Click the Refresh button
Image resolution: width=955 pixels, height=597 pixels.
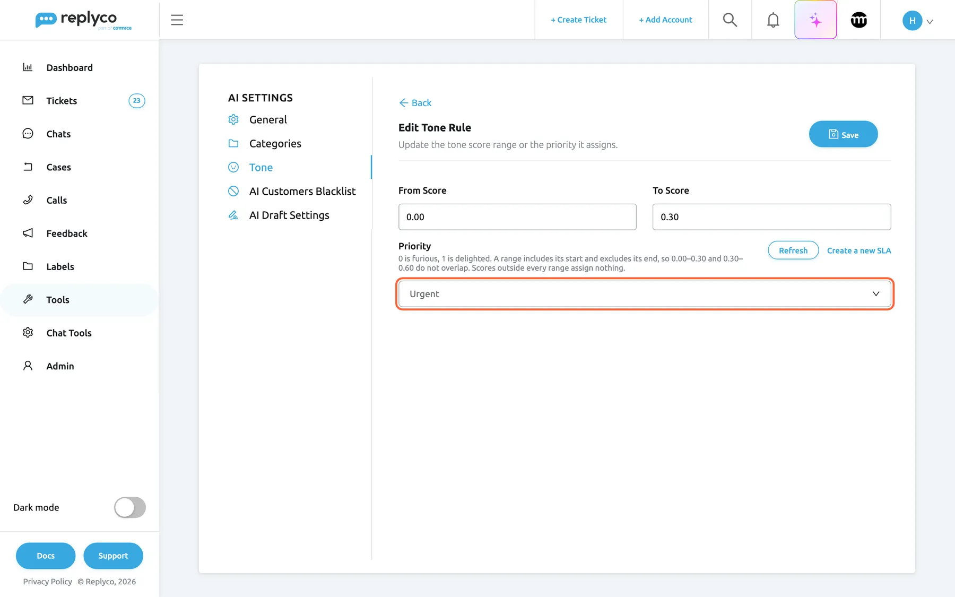(x=793, y=250)
